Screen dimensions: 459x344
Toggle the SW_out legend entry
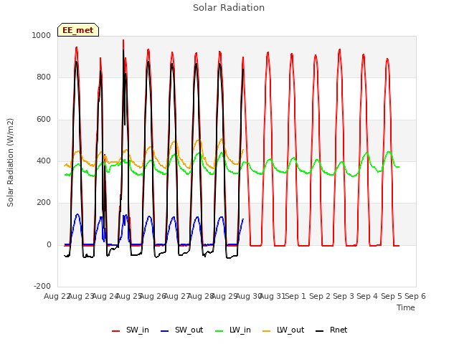click(181, 330)
